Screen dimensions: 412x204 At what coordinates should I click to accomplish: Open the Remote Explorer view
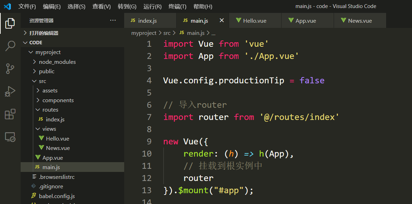pos(10,137)
